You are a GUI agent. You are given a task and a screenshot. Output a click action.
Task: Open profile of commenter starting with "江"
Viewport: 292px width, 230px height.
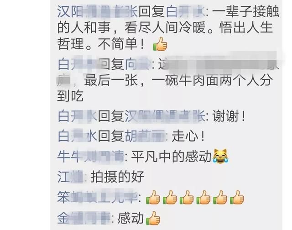click(70, 177)
